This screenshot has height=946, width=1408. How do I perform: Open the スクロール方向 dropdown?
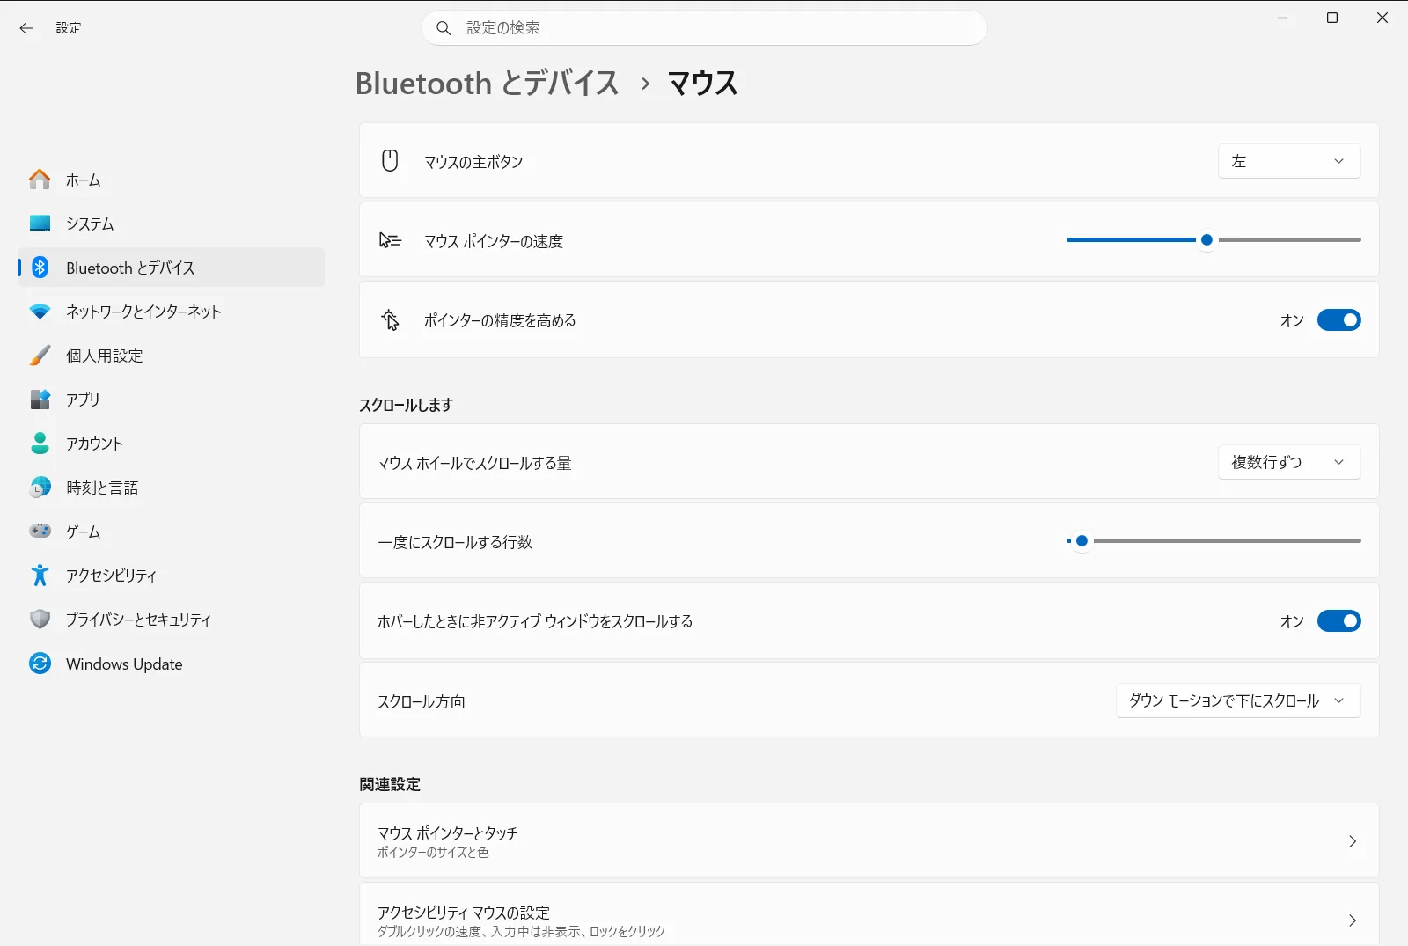click(x=1238, y=700)
